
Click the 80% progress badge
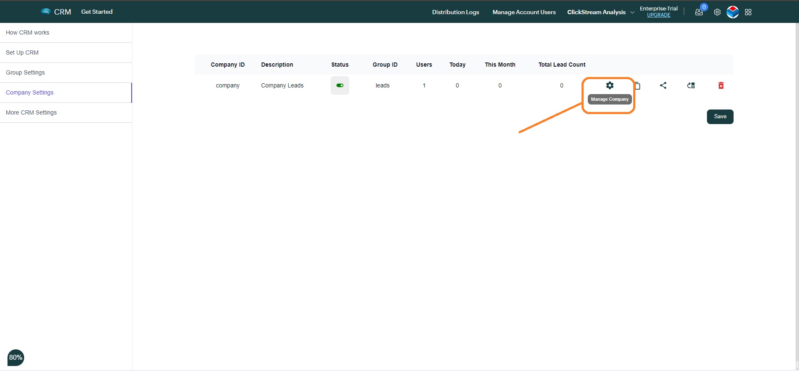coord(16,357)
